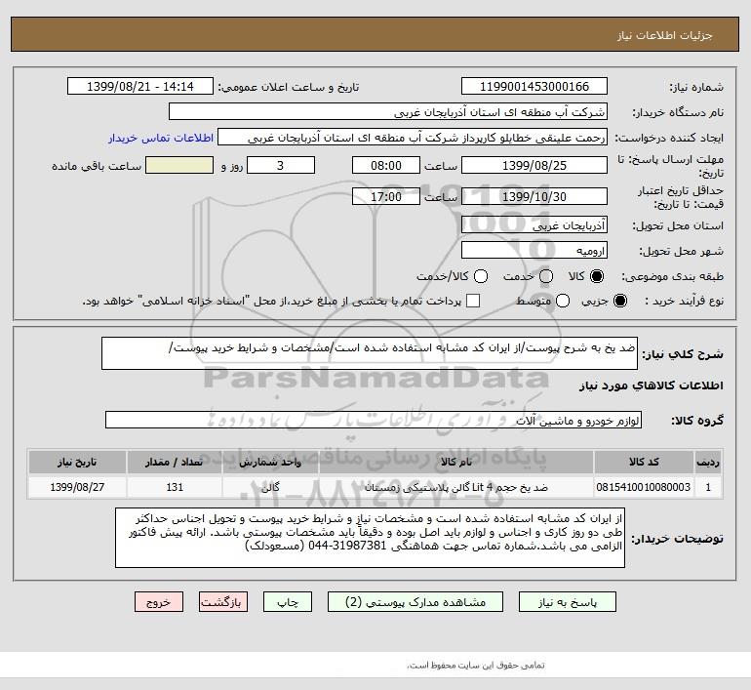Click the buyer organization name field
This screenshot has height=690, width=751.
tap(388, 112)
